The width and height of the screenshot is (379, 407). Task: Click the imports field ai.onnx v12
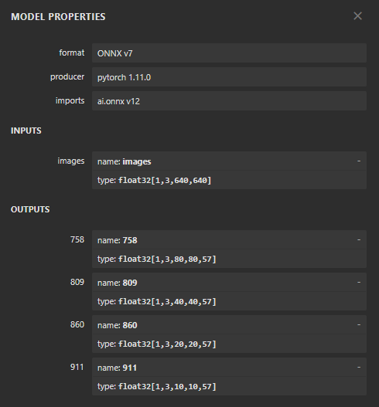(229, 100)
